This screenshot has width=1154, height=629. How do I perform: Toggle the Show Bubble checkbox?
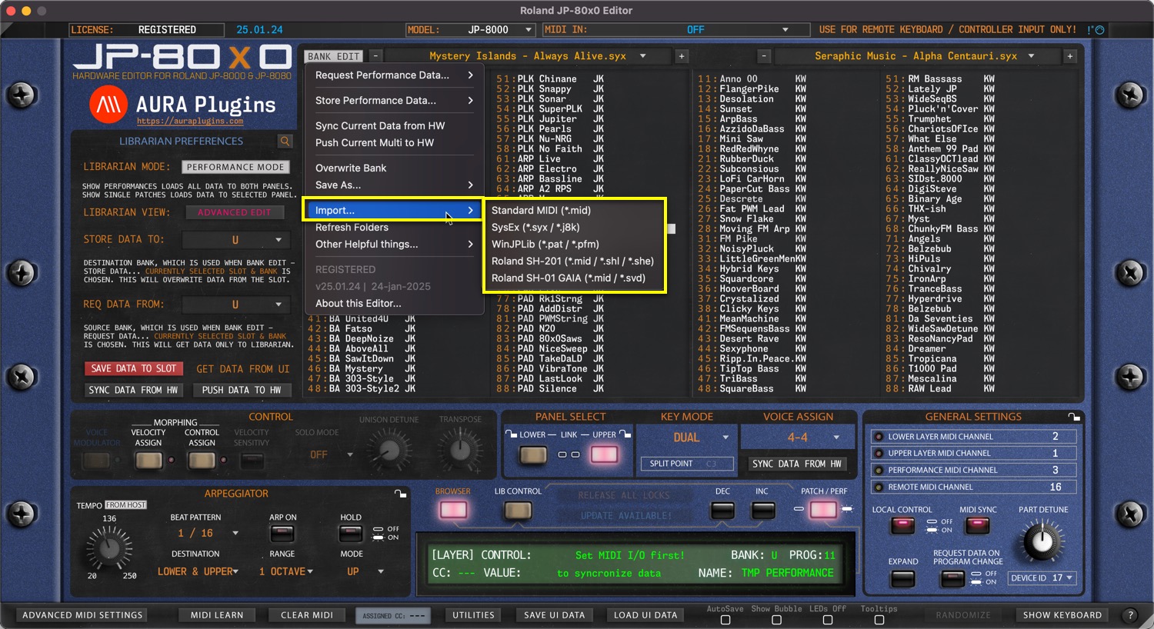pyautogui.click(x=776, y=620)
